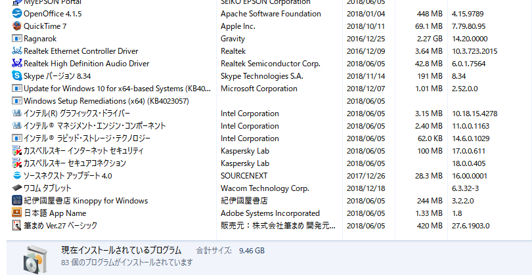Select 筆まめ Ver.27 ベーシック entry
This screenshot has height=275, width=532.
60,226
